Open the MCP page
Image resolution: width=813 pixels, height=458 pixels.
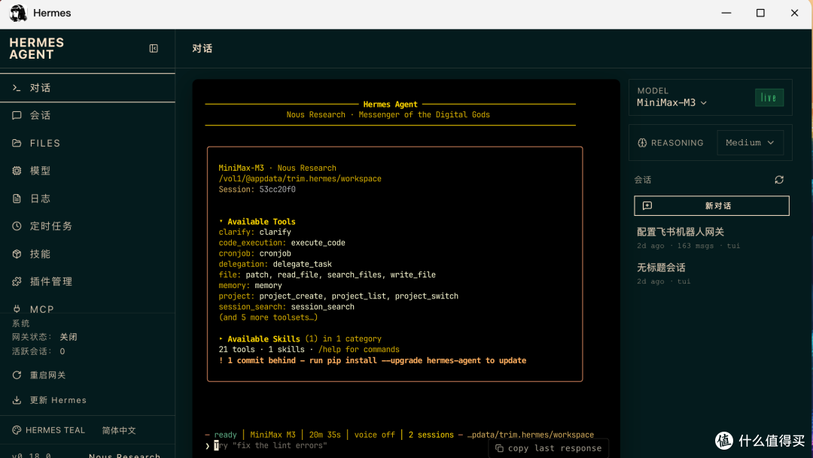click(87, 309)
